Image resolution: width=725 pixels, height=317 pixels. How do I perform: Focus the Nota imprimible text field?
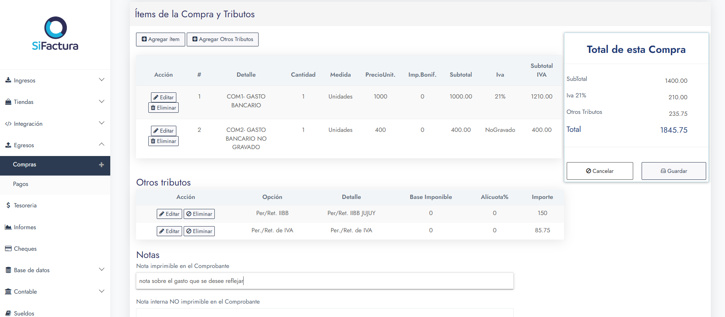click(325, 281)
